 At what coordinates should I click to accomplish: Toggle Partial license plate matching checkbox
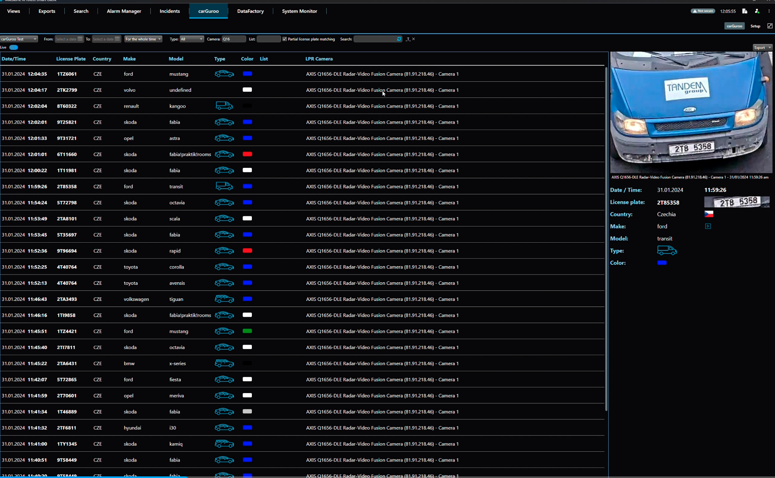[x=285, y=39]
